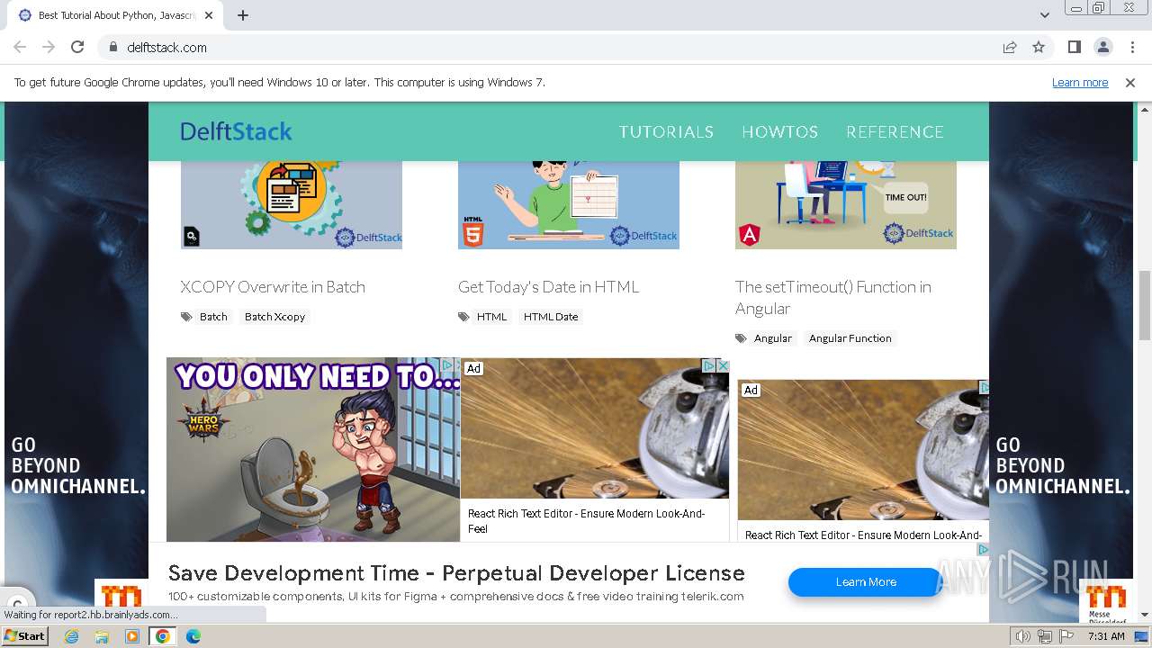Open the share page icon
1152x648 pixels.
pyautogui.click(x=1010, y=47)
